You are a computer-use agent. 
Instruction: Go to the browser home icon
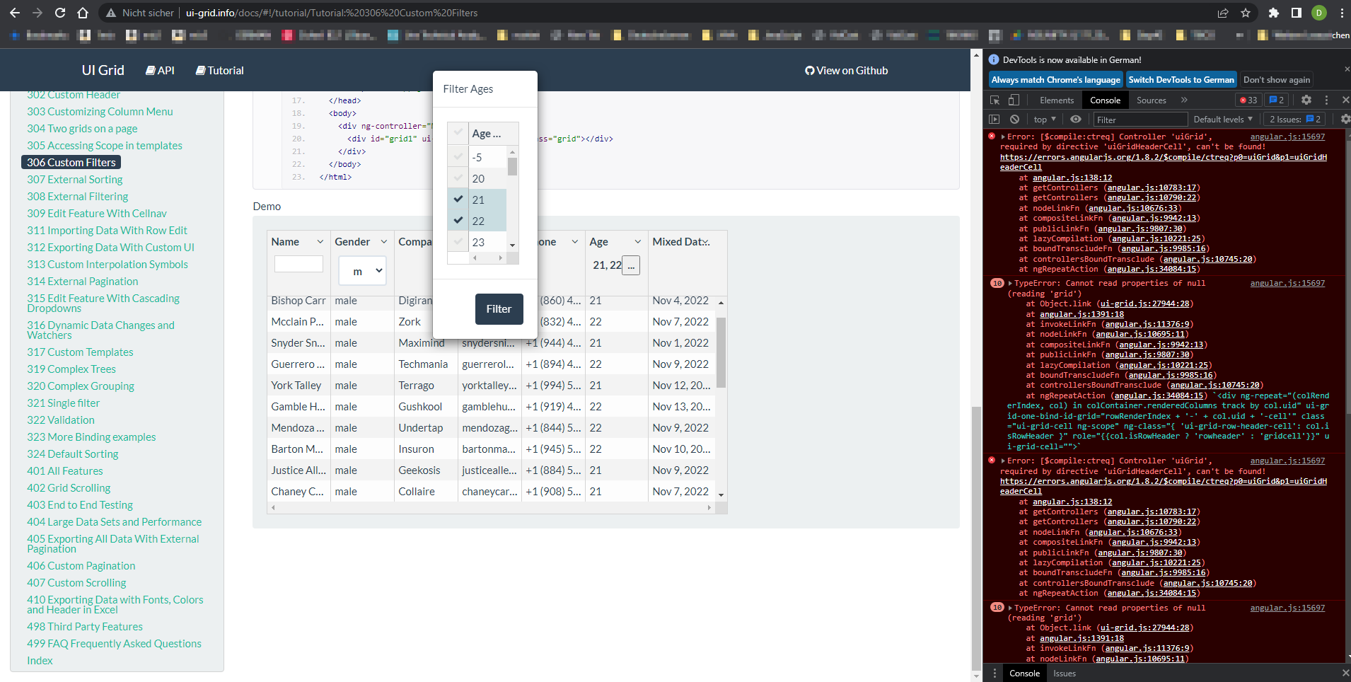tap(83, 13)
